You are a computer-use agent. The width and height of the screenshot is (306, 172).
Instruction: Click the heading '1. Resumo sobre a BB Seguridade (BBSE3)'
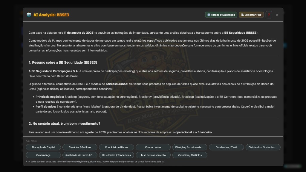63,62
